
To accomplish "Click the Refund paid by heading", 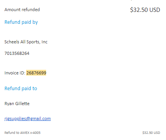I will pyautogui.click(x=21, y=22).
